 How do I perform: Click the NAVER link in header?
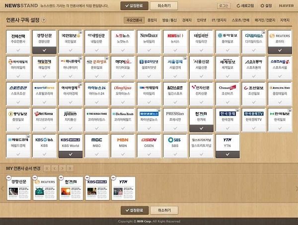286,6
